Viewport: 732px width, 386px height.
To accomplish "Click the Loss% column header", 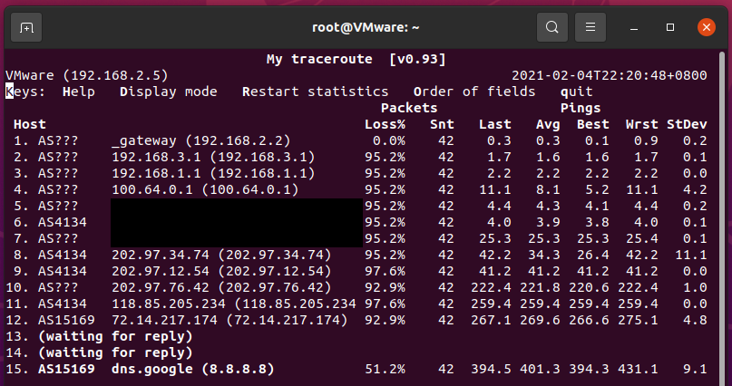I will point(385,124).
